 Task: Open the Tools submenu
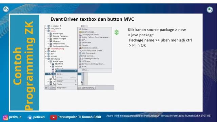click(x=66, y=84)
